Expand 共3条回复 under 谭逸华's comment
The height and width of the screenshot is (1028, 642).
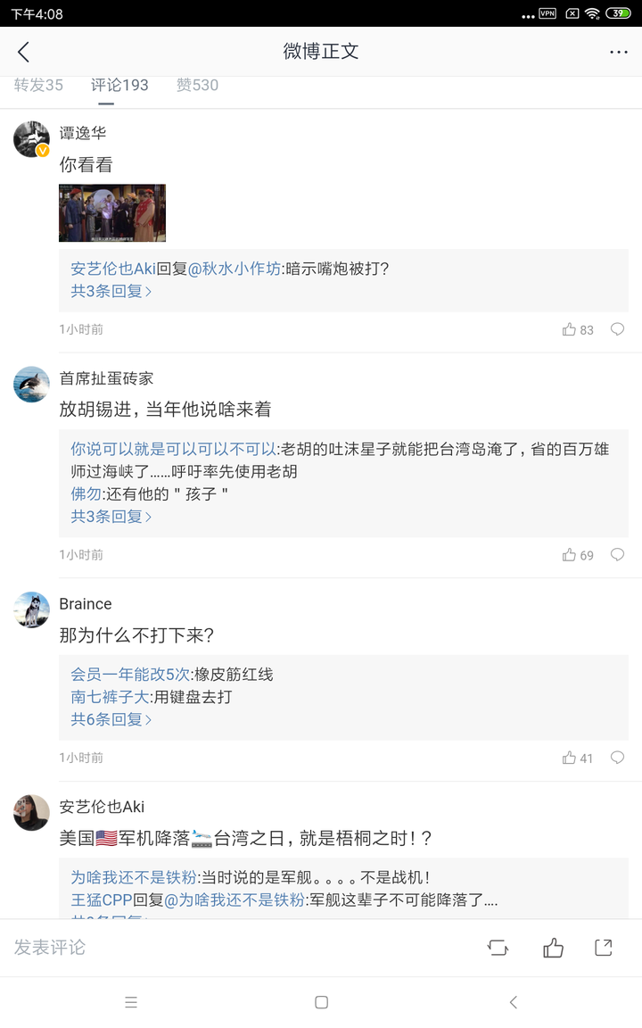[x=111, y=291]
